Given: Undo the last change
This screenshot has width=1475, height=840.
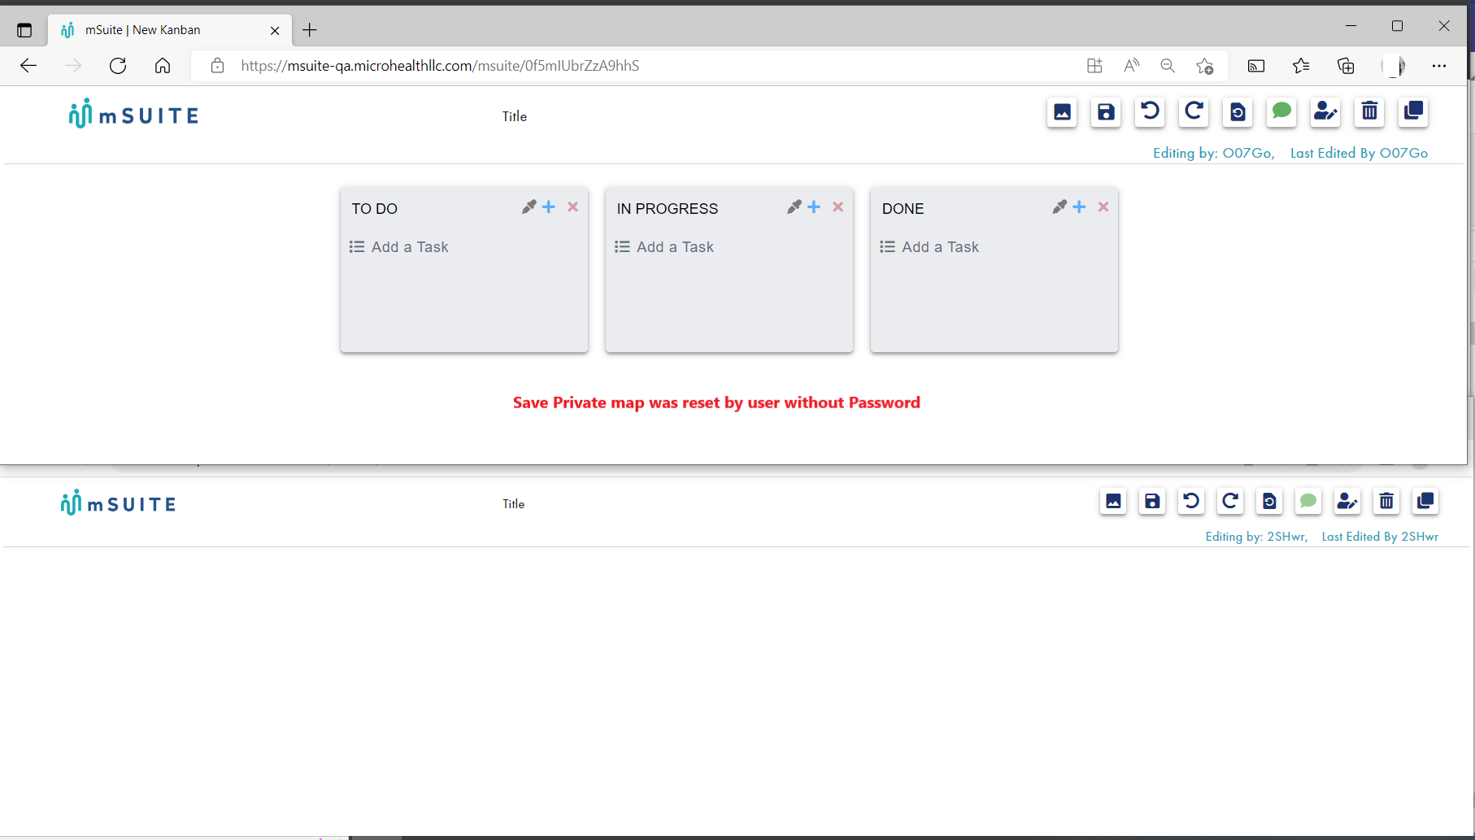Looking at the screenshot, I should point(1149,112).
